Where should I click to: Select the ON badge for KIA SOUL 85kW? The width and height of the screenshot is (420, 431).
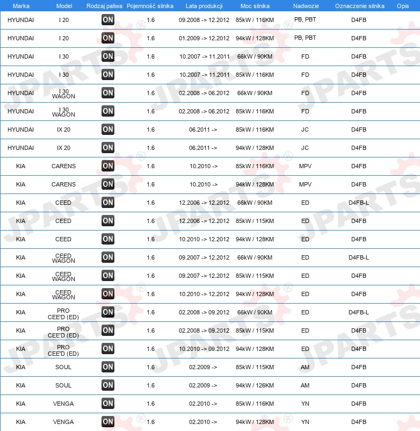tap(107, 367)
